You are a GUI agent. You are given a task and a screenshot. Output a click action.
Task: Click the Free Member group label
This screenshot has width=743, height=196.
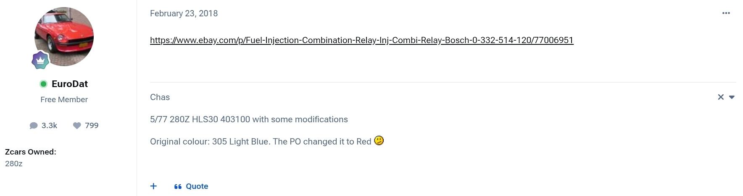coord(64,100)
